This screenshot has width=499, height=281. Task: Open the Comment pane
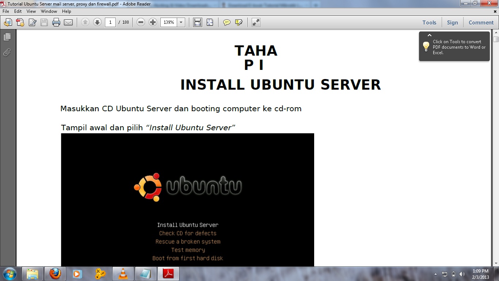point(481,23)
